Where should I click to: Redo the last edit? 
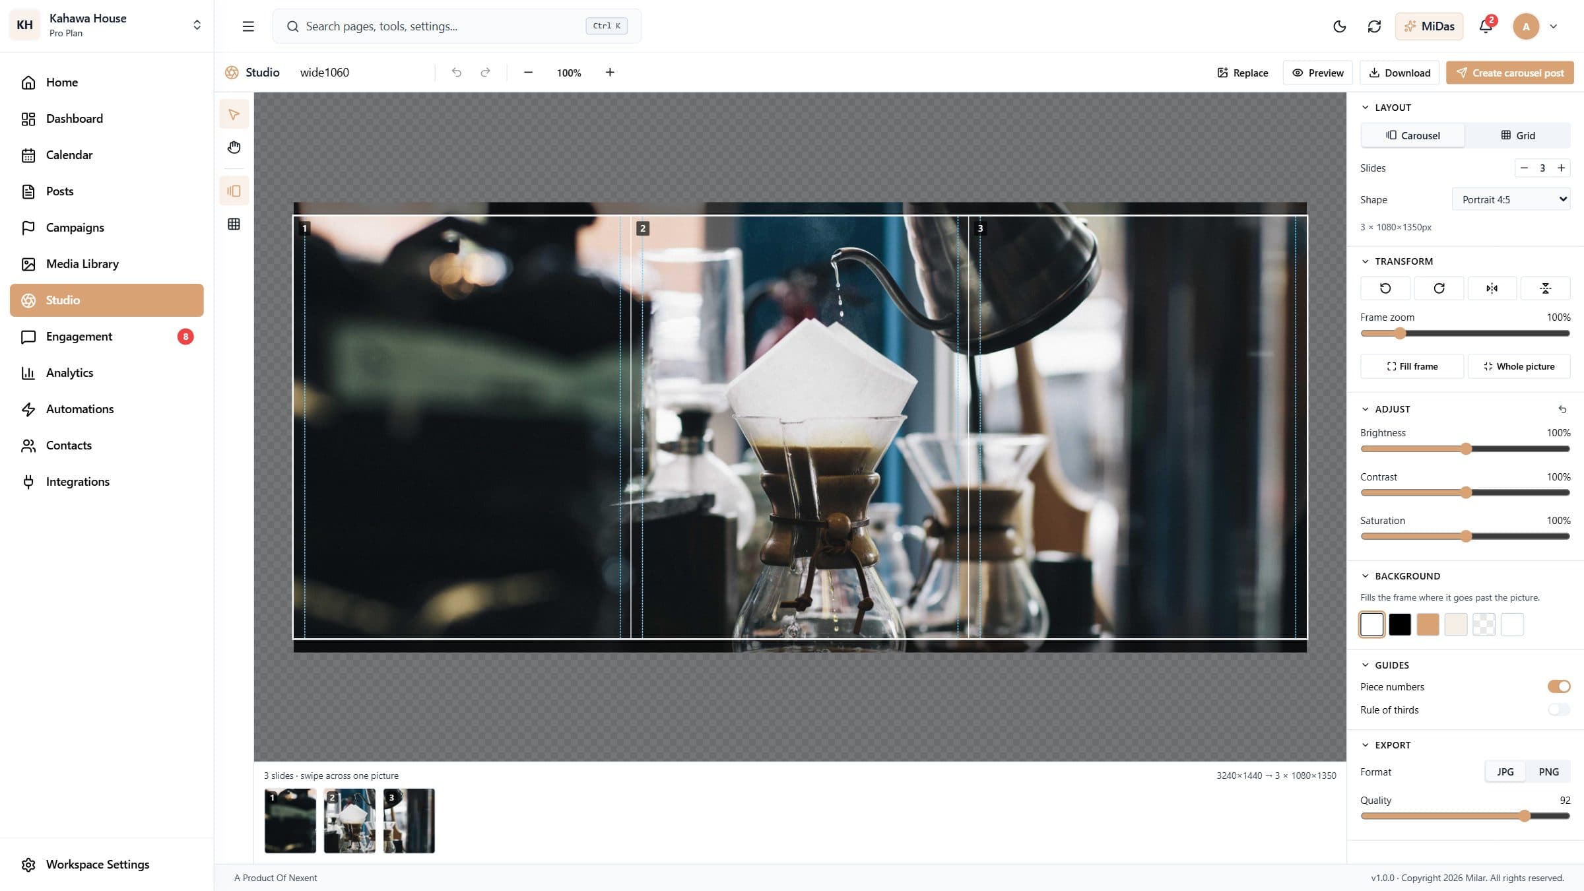[x=485, y=73]
